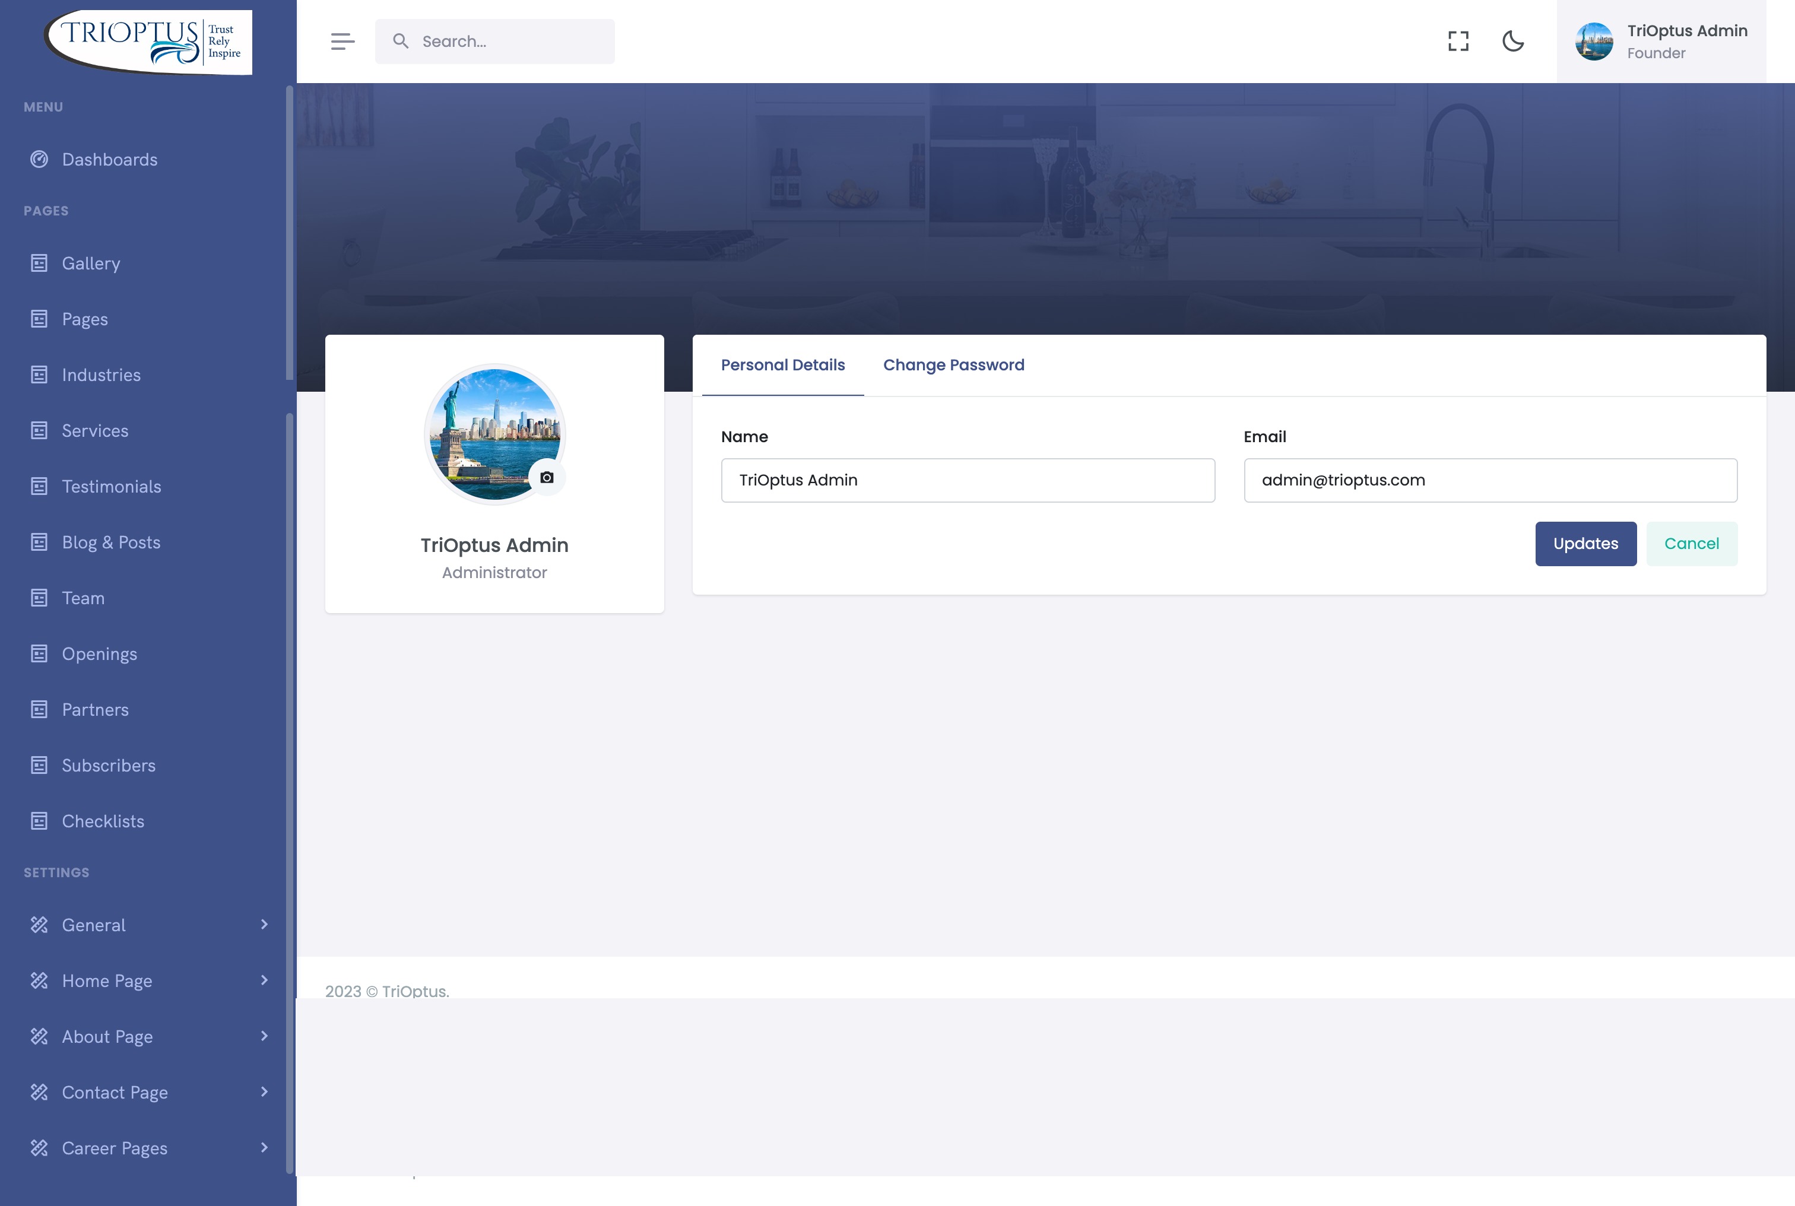
Task: Open Dashboards from the menu
Action: click(x=110, y=159)
